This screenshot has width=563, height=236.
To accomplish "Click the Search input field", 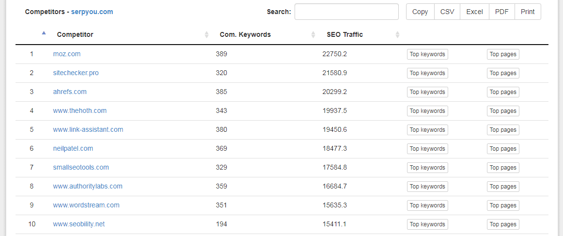I will click(x=346, y=12).
